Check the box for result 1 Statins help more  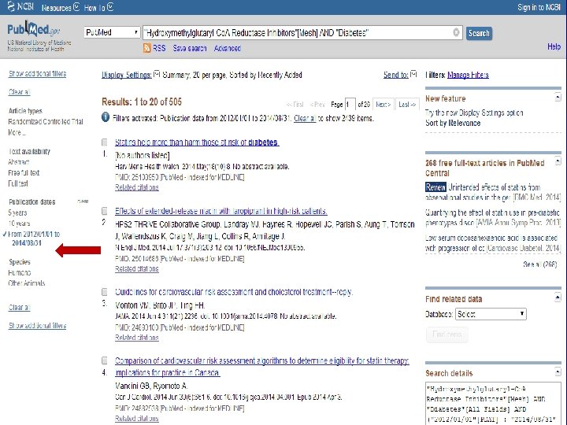coord(105,142)
